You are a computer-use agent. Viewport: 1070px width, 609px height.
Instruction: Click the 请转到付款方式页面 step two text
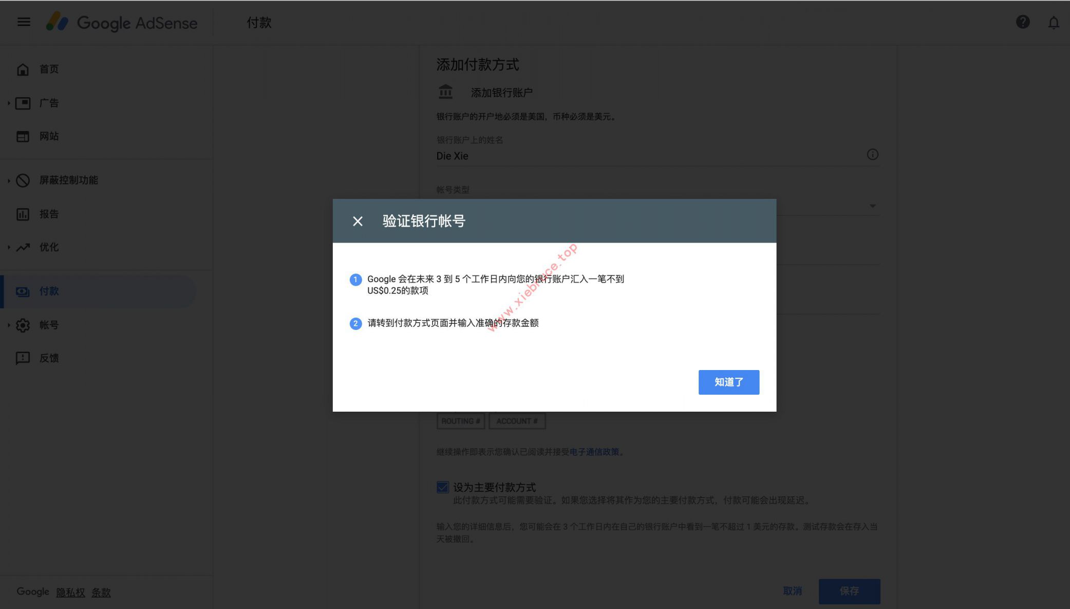pyautogui.click(x=453, y=323)
